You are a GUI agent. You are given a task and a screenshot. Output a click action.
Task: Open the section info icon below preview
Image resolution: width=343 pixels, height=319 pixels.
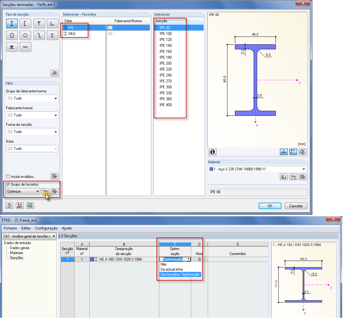pyautogui.click(x=212, y=152)
